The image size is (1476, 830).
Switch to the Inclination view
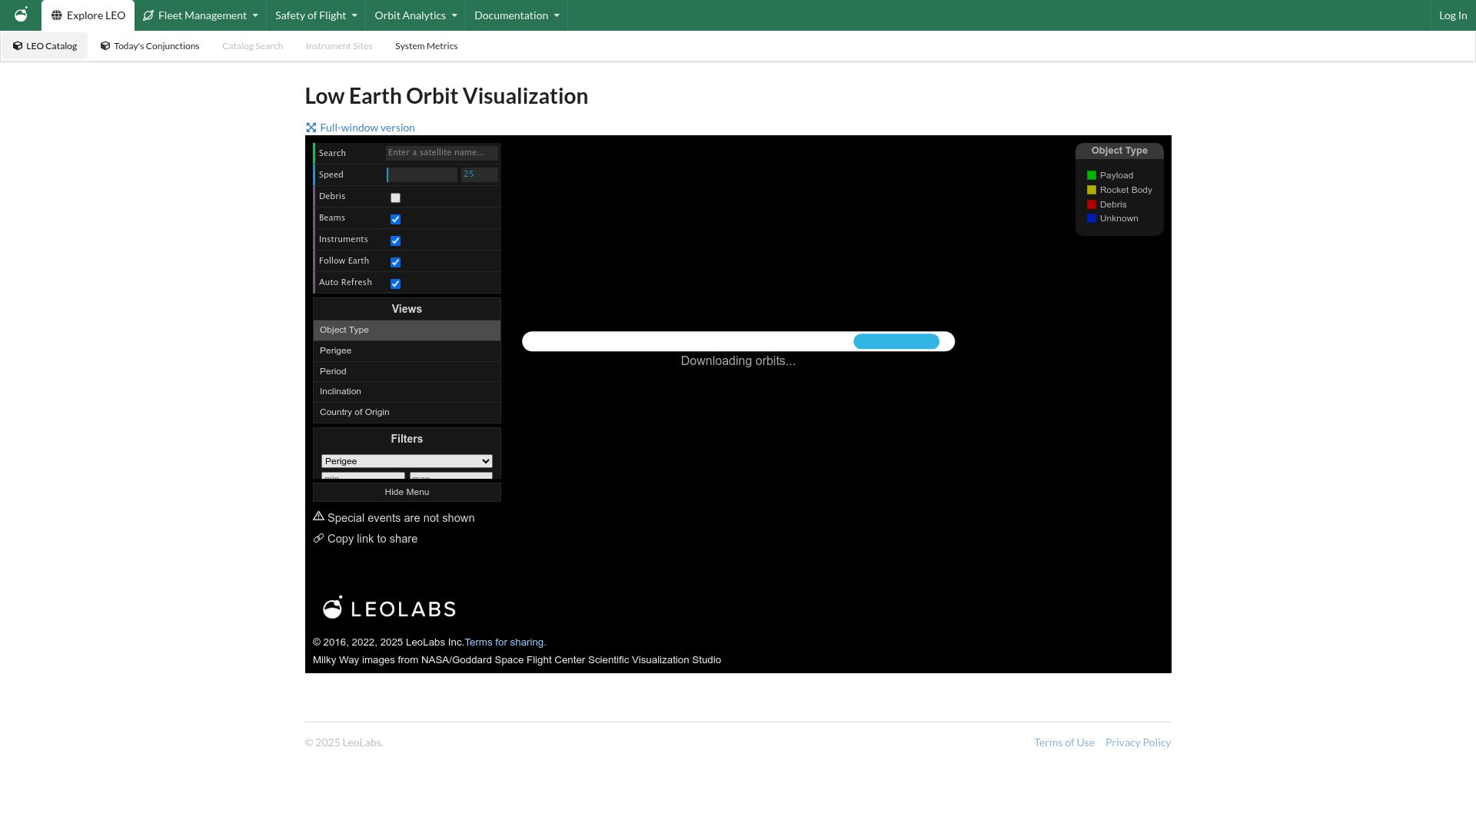pos(407,391)
